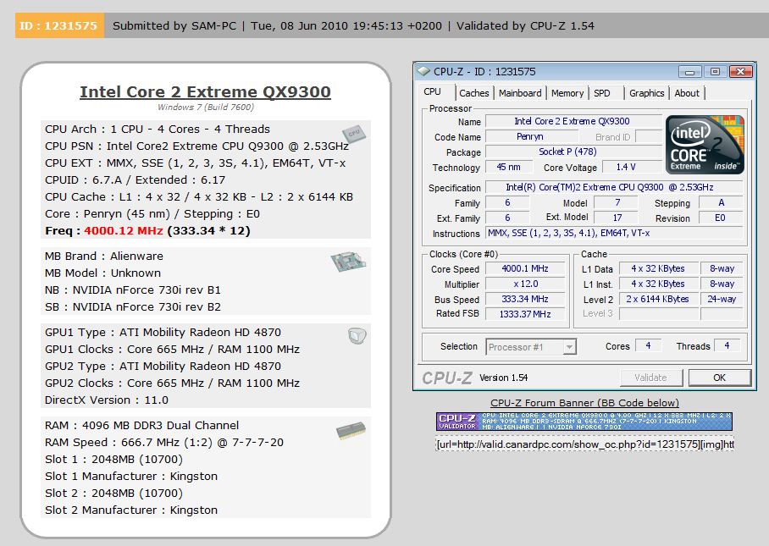Switch to the Graphics tab
769x546 pixels.
[646, 93]
